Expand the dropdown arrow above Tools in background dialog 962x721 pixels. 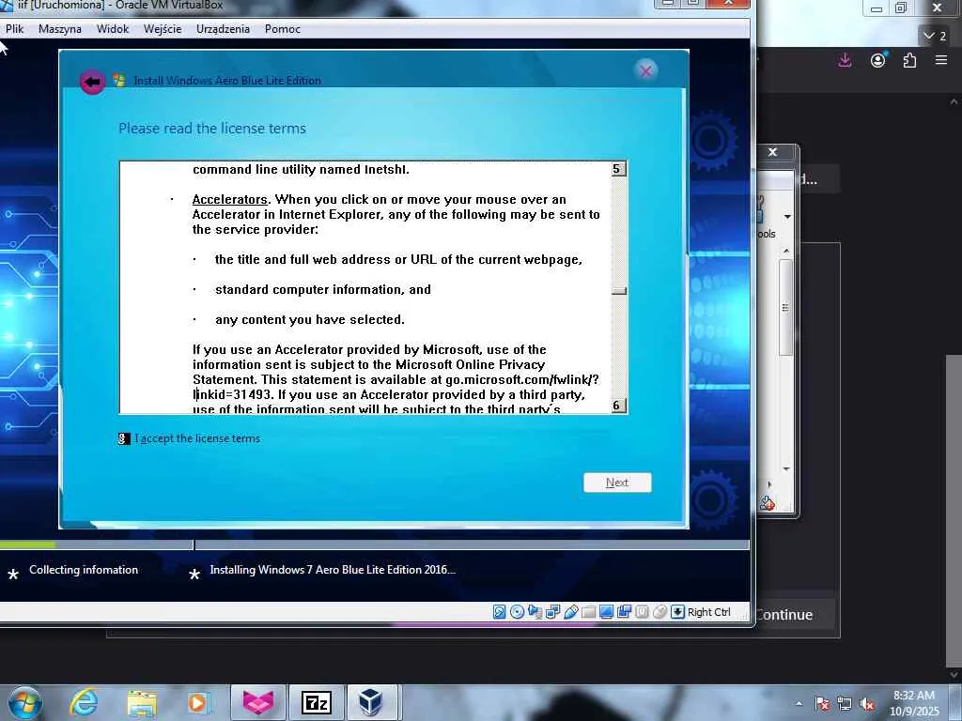pyautogui.click(x=788, y=217)
